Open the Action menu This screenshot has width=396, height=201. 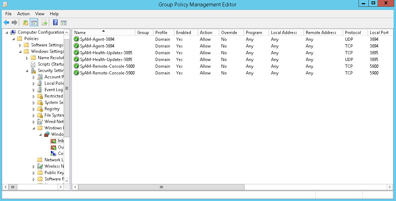(x=23, y=14)
